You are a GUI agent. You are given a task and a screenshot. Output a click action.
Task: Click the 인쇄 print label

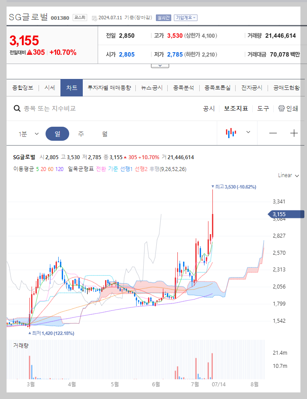(x=292, y=109)
